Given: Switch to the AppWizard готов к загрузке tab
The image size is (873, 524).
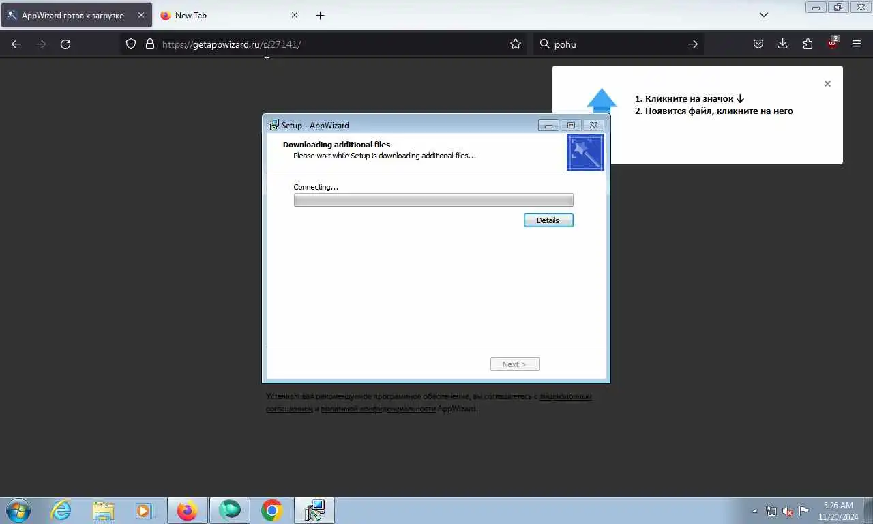Looking at the screenshot, I should click(x=76, y=15).
